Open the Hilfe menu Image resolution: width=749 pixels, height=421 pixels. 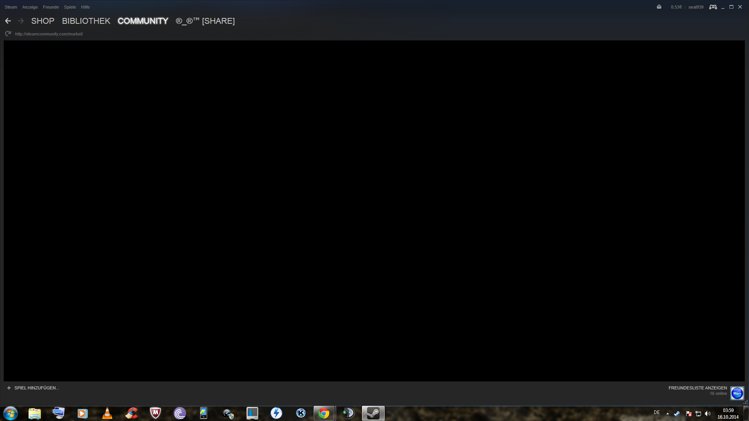pos(85,7)
